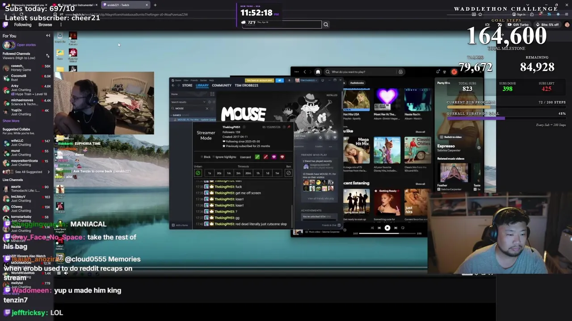Add Espresso to Liked Songs
572x321 pixels.
click(479, 148)
